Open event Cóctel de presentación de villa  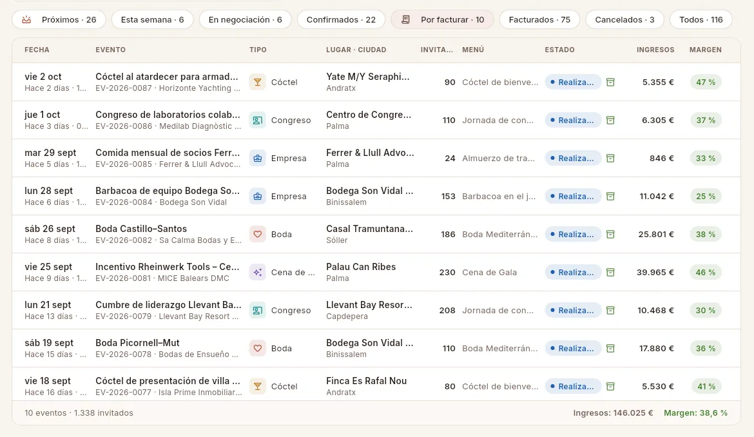[x=168, y=381]
